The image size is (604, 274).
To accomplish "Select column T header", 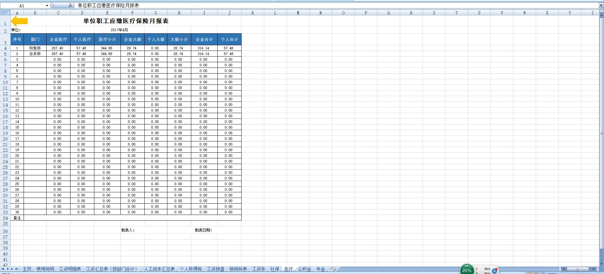I will (456, 13).
